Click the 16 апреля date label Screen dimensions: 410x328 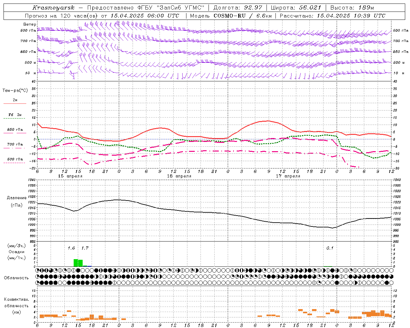179,176
